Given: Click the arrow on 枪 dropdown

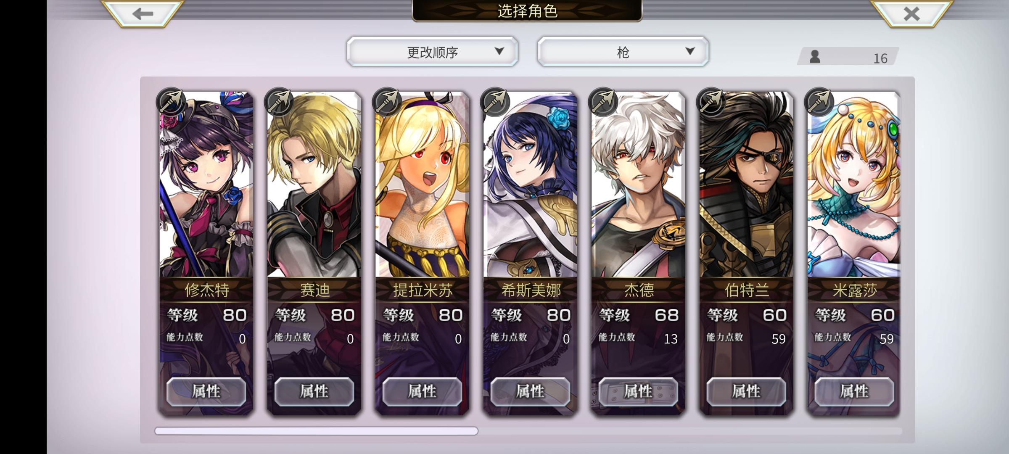Looking at the screenshot, I should tap(690, 51).
